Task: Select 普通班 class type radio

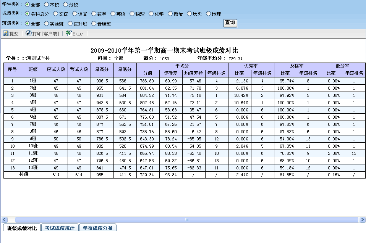Action: point(94,24)
